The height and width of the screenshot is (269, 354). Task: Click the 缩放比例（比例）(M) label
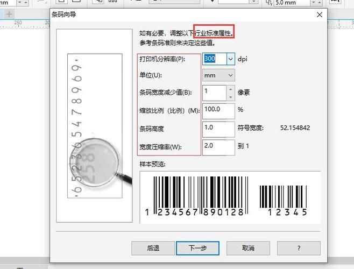(x=169, y=111)
